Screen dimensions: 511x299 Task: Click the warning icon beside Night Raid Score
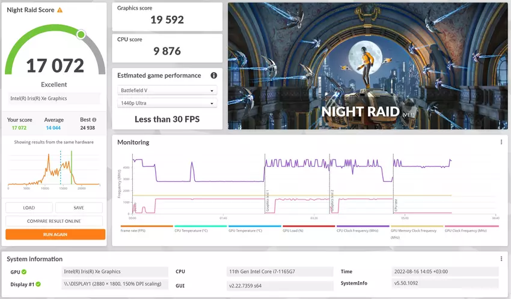tap(60, 10)
